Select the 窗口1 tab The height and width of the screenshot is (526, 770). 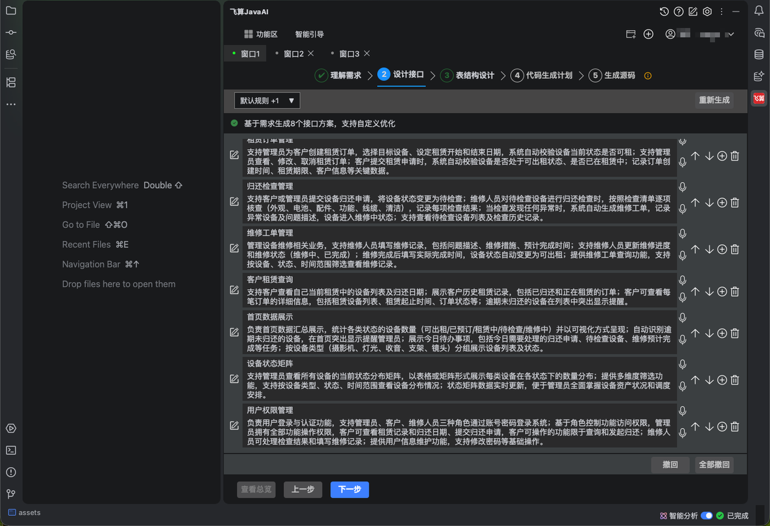point(246,54)
